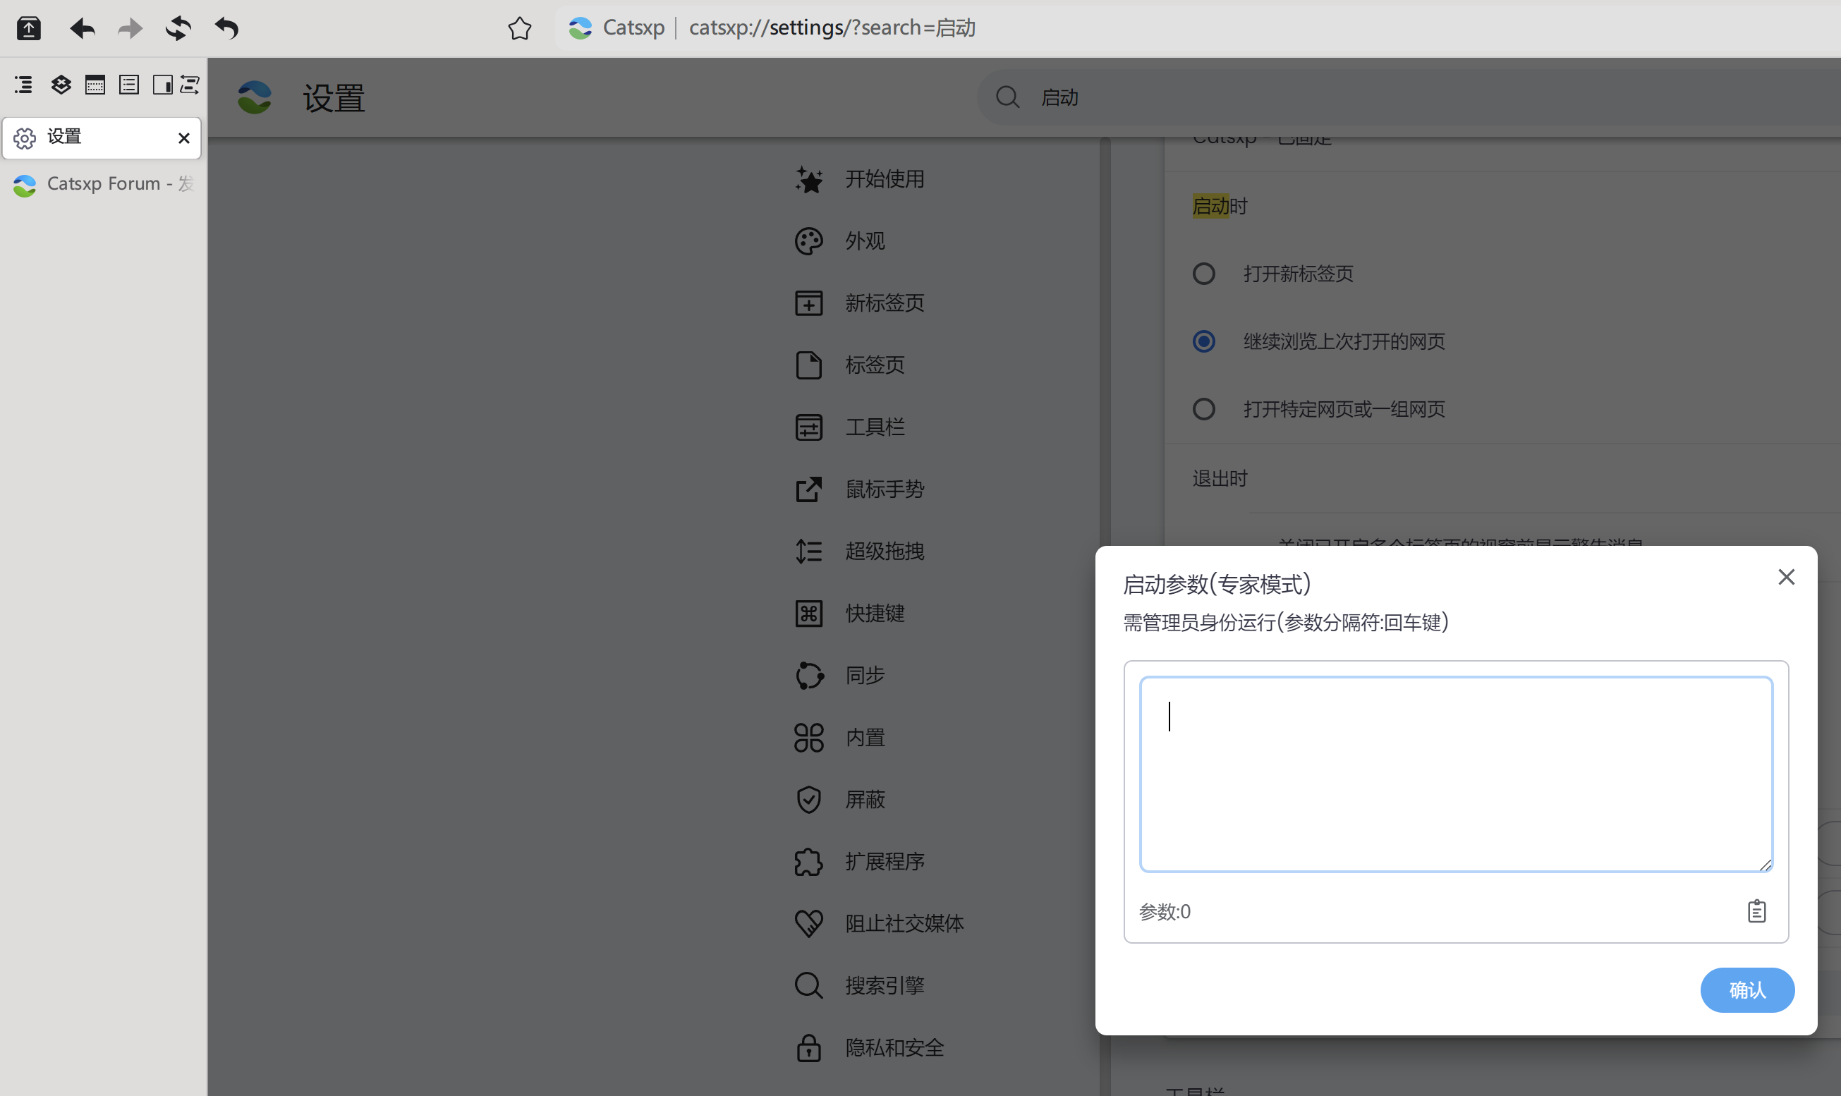Click the 隐私和安全 lock icon
The width and height of the screenshot is (1841, 1096).
808,1047
